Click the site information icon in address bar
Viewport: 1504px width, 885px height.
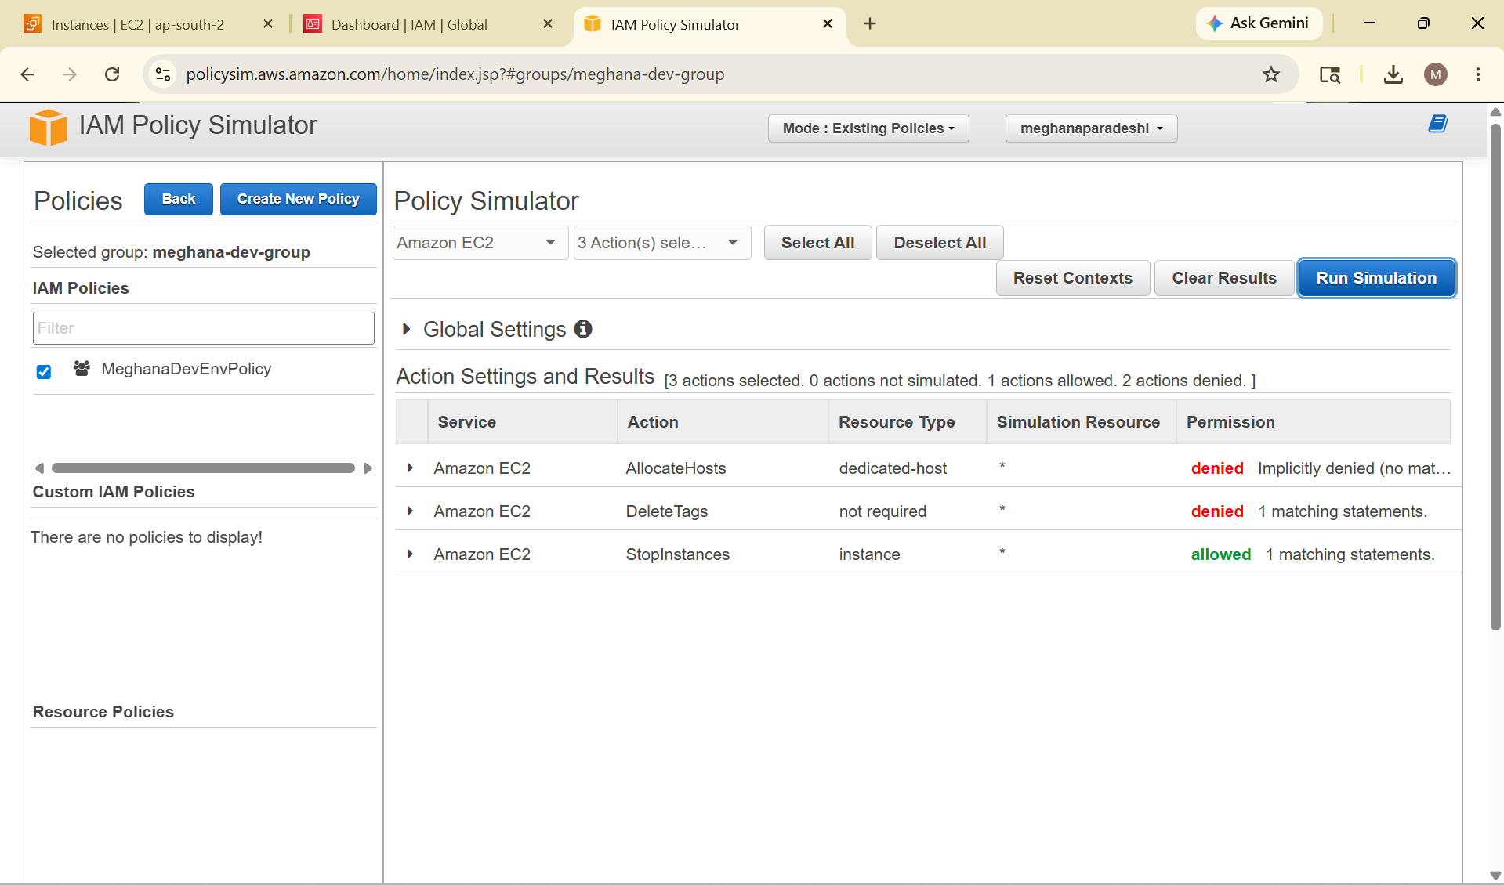[163, 74]
